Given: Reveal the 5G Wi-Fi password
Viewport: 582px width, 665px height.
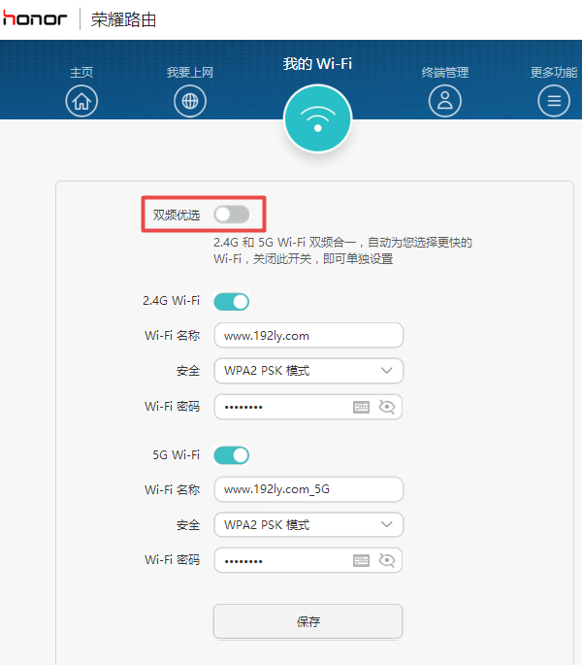Looking at the screenshot, I should click(387, 560).
